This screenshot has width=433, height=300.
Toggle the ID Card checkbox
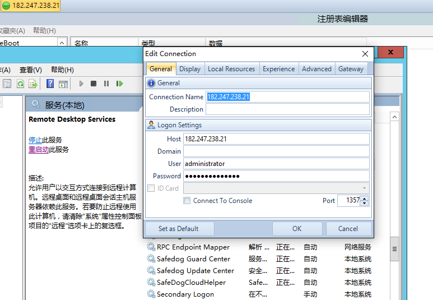pyautogui.click(x=151, y=188)
